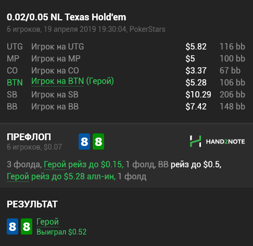
Task: Click the $10.29 stack of SB player
Action: (198, 94)
